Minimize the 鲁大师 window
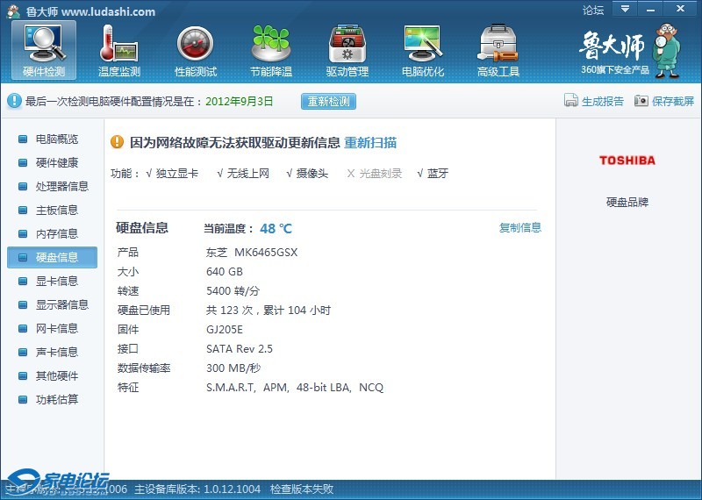702x500 pixels. 650,9
